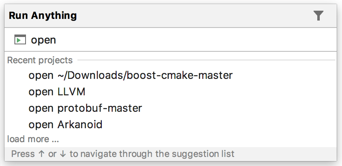Click the blank area right of open LLVM
This screenshot has width=342, height=166.
206,92
